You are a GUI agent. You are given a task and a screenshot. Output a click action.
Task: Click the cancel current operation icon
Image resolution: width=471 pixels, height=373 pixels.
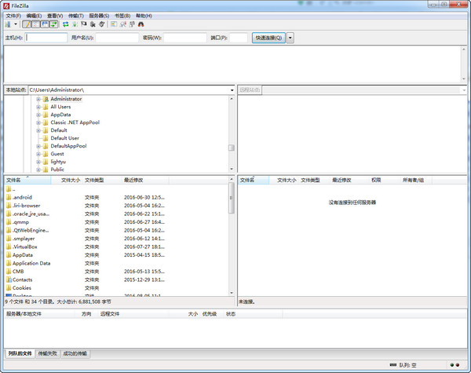pos(84,24)
